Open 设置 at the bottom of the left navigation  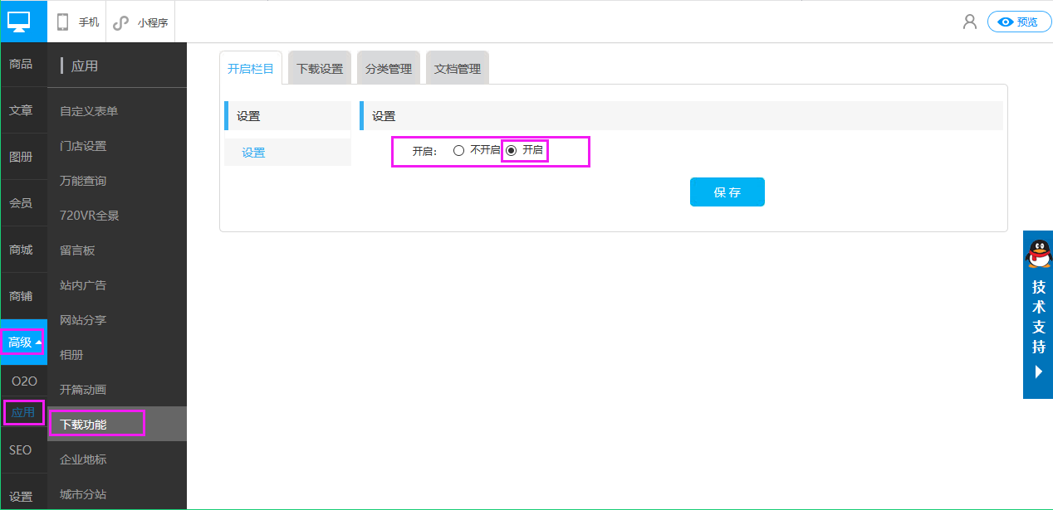pos(21,497)
